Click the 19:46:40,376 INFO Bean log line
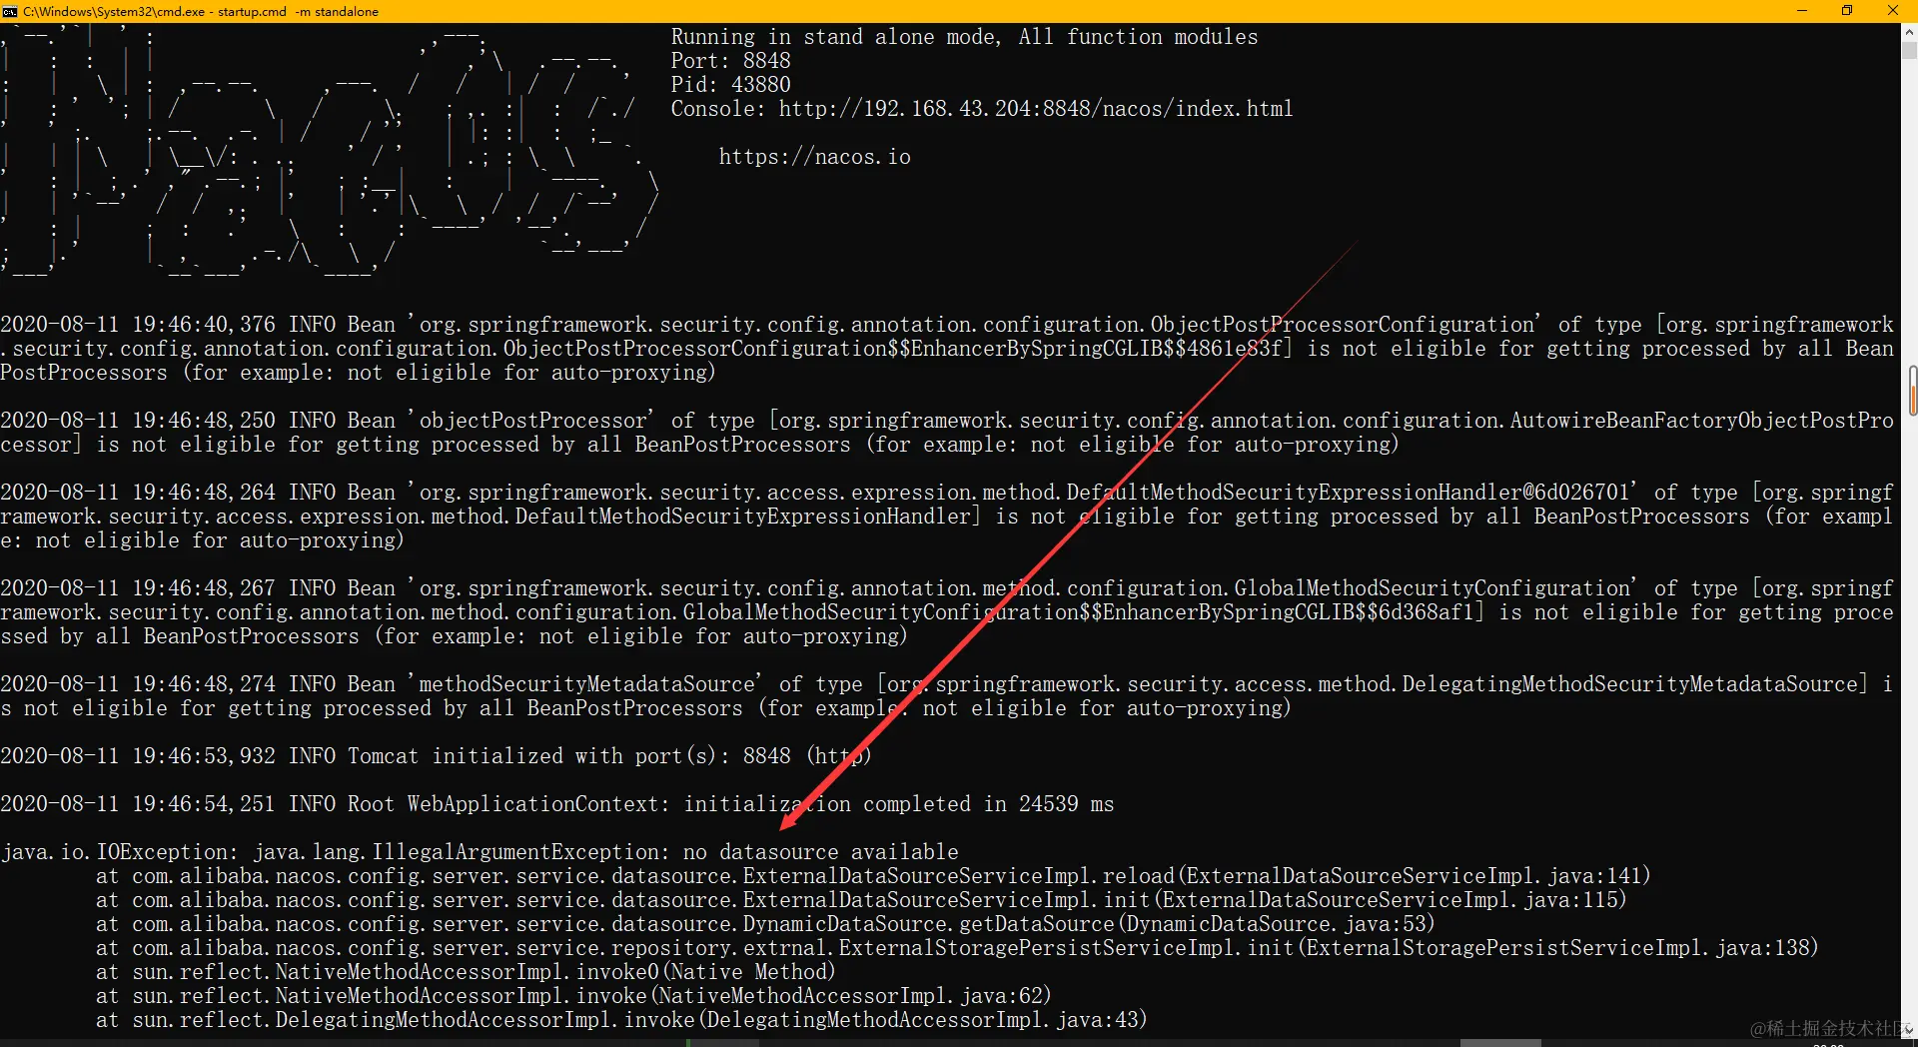The height and width of the screenshot is (1047, 1918). (x=947, y=349)
